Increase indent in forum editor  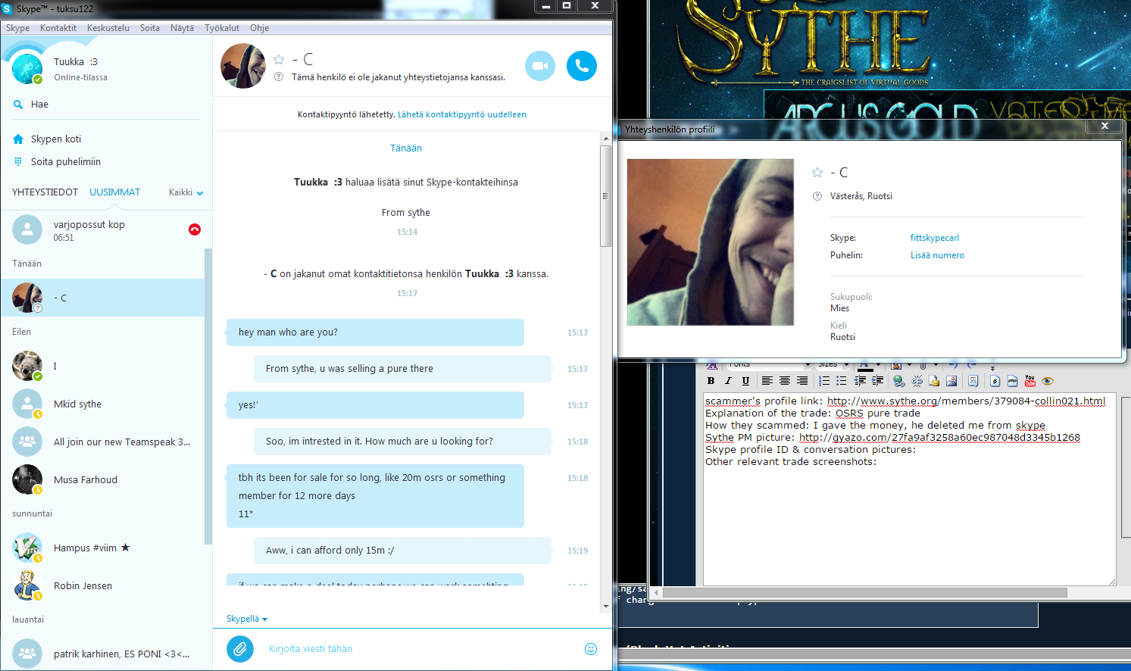[x=877, y=381]
